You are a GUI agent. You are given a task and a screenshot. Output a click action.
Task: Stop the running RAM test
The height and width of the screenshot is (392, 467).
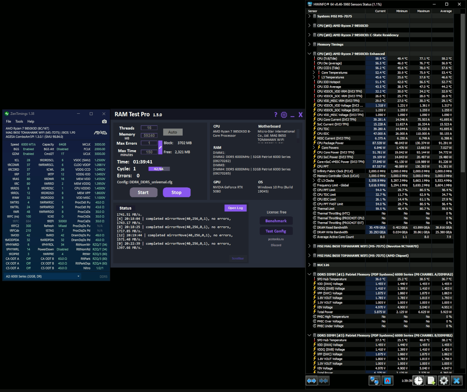tap(176, 193)
